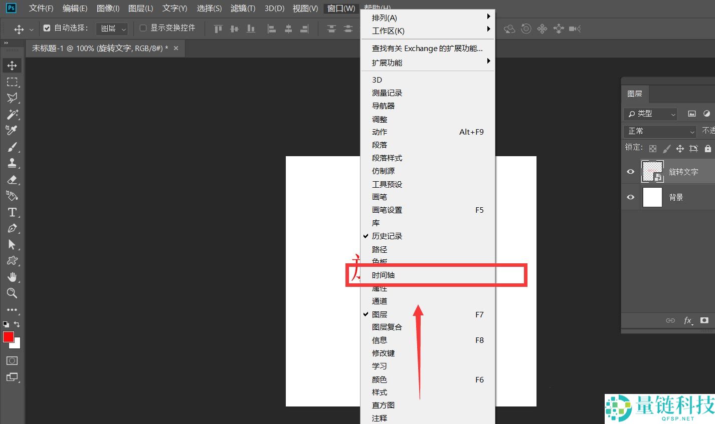Image resolution: width=715 pixels, height=424 pixels.
Task: Toggle the 自动选择 checkbox
Action: (47, 28)
